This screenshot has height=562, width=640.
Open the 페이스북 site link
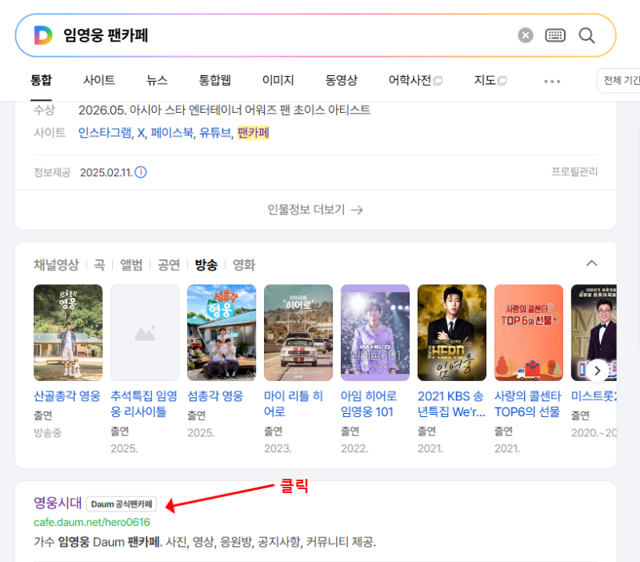172,133
